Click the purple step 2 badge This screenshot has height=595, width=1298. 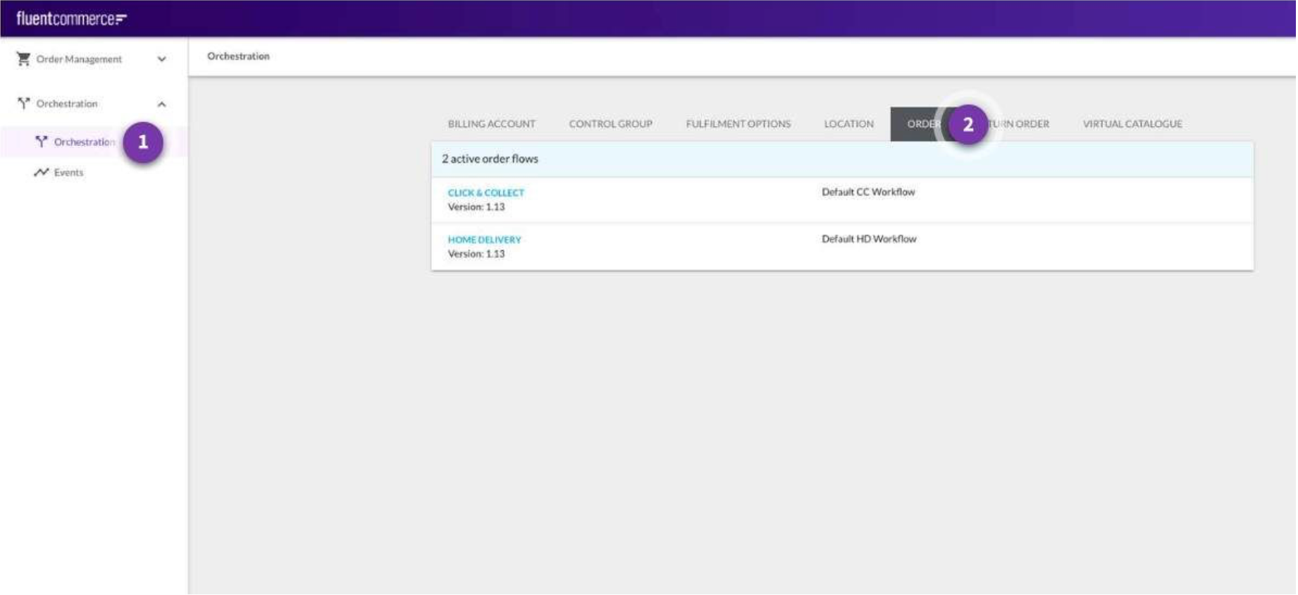tap(968, 125)
